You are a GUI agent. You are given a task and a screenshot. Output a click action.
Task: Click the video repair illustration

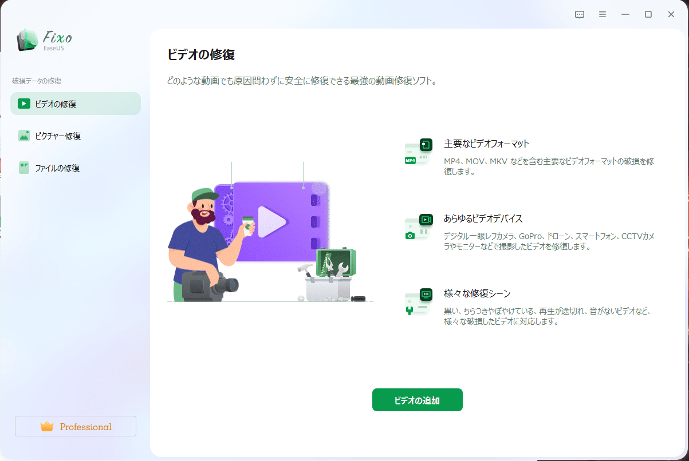[x=270, y=233]
